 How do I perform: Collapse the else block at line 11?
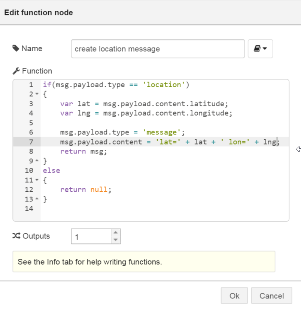tap(36, 180)
